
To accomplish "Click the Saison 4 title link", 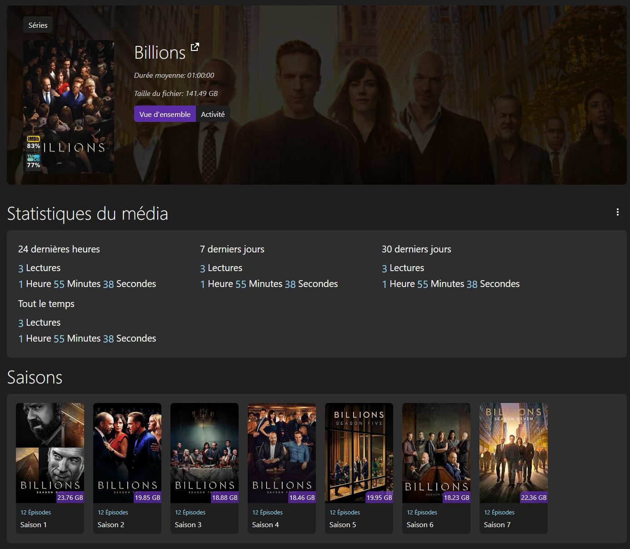I will click(265, 524).
